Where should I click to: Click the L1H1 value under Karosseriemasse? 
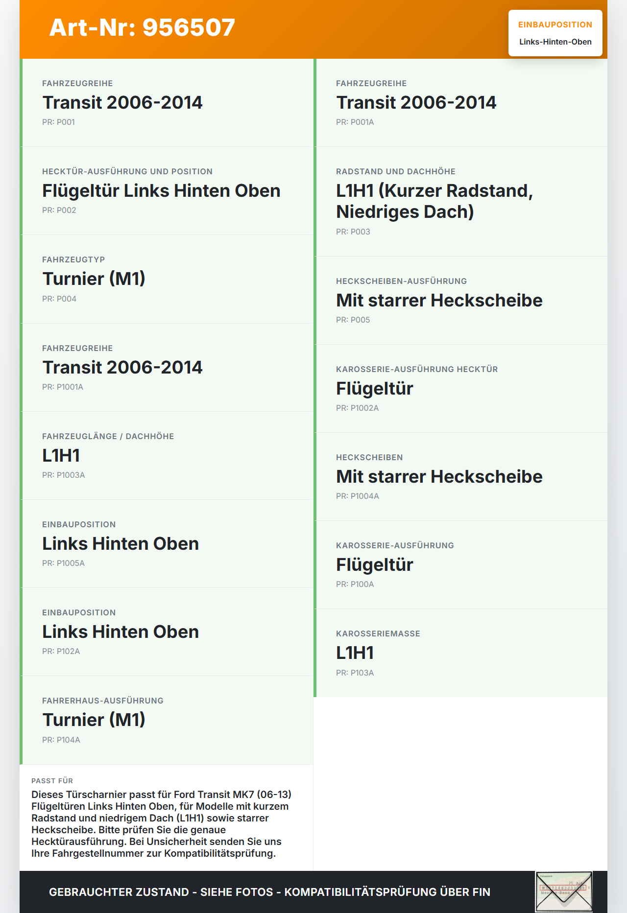tap(355, 653)
